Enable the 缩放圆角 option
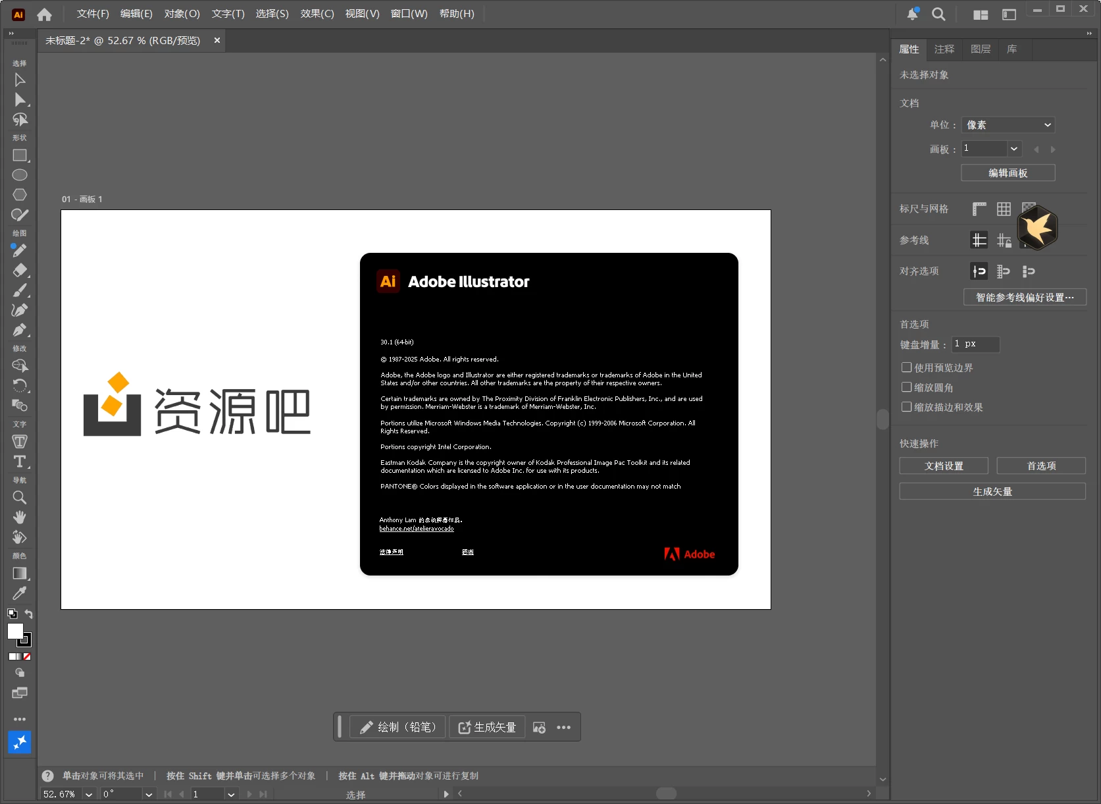 tap(906, 387)
